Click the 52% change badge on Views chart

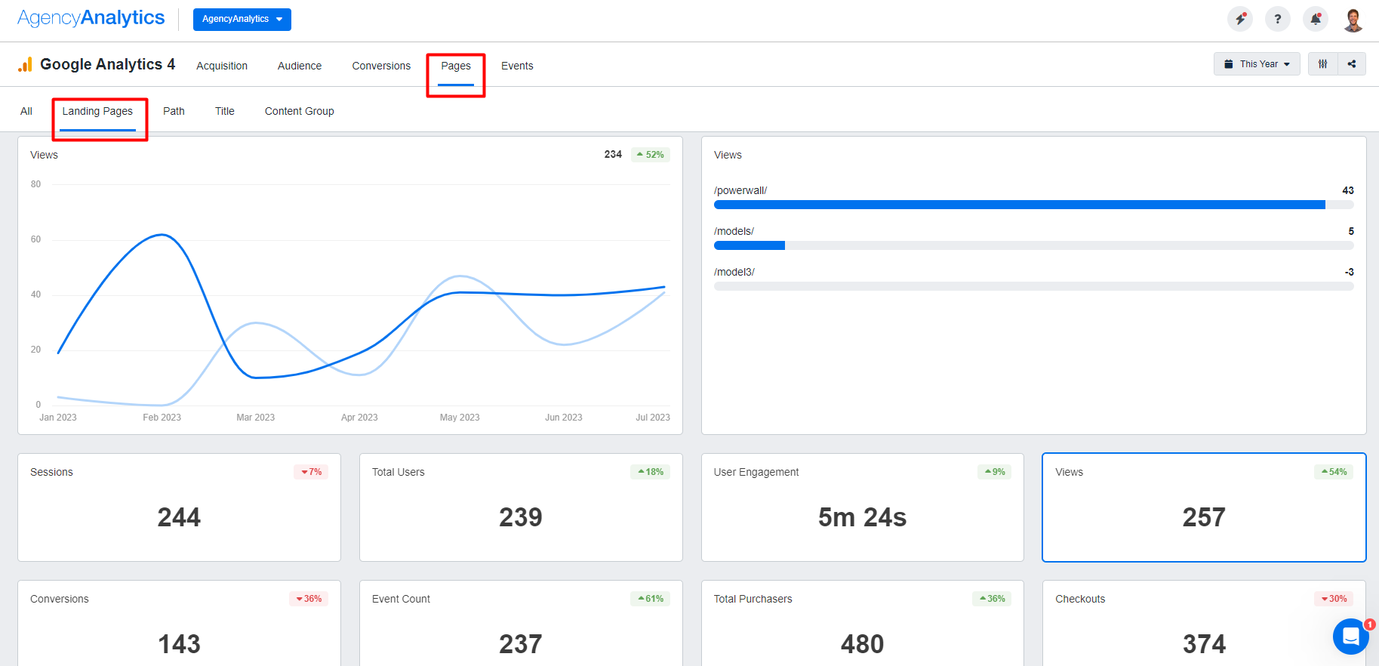650,154
